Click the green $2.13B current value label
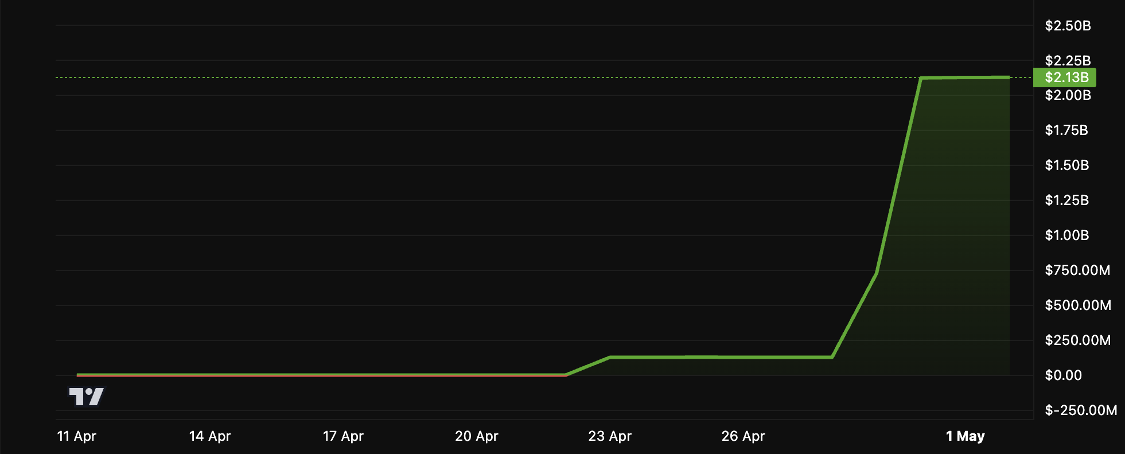The height and width of the screenshot is (454, 1125). (1065, 77)
